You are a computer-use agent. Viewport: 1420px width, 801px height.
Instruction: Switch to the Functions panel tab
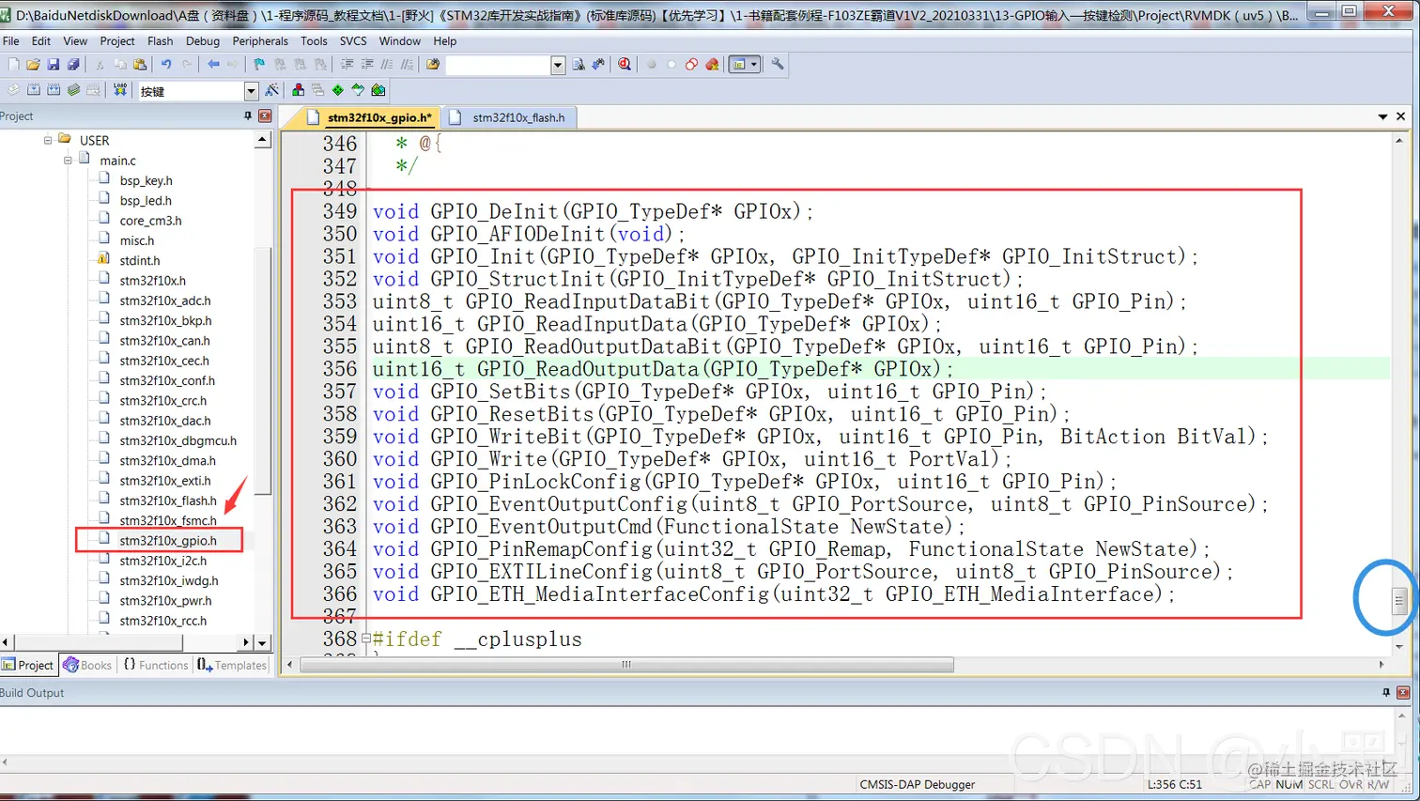pos(155,665)
